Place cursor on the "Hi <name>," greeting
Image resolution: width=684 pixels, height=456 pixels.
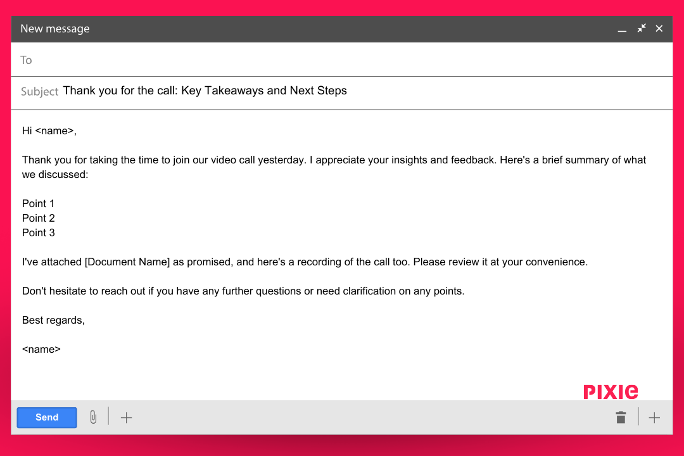49,131
